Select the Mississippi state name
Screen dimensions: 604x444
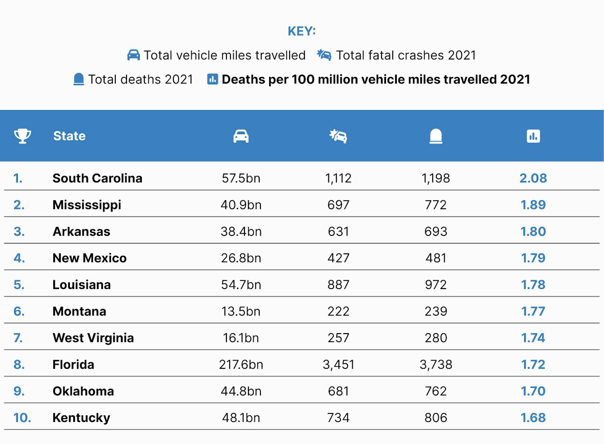[87, 205]
